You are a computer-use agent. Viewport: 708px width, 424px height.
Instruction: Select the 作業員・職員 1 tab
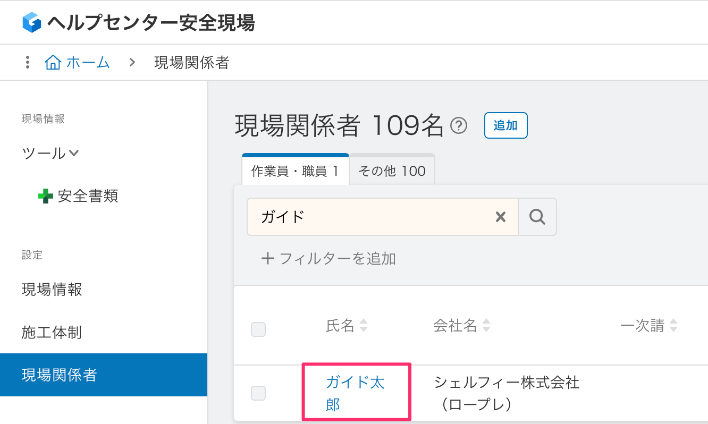pyautogui.click(x=295, y=171)
